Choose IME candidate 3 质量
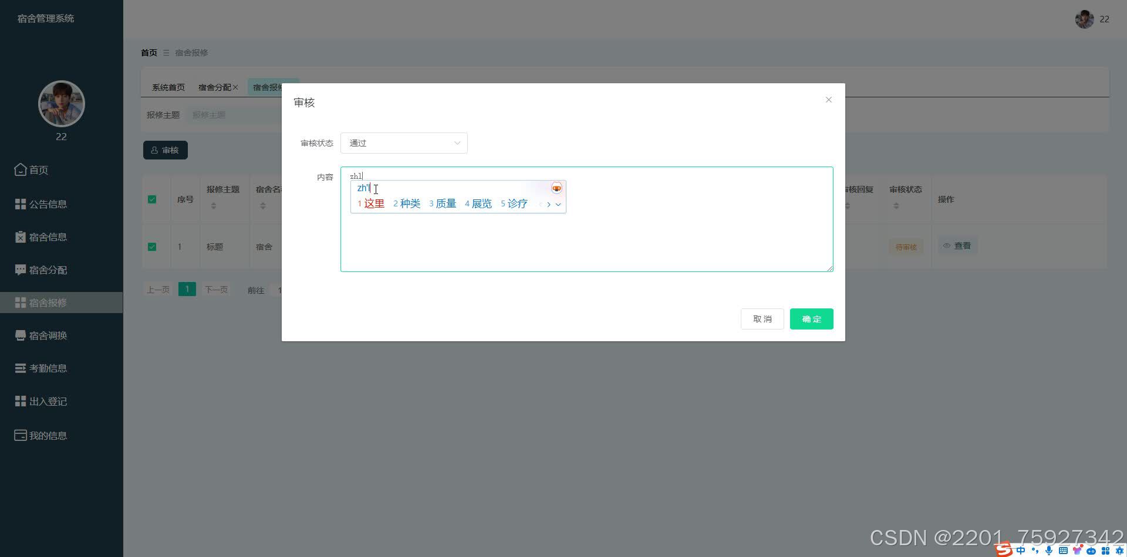This screenshot has height=557, width=1127. tap(443, 203)
